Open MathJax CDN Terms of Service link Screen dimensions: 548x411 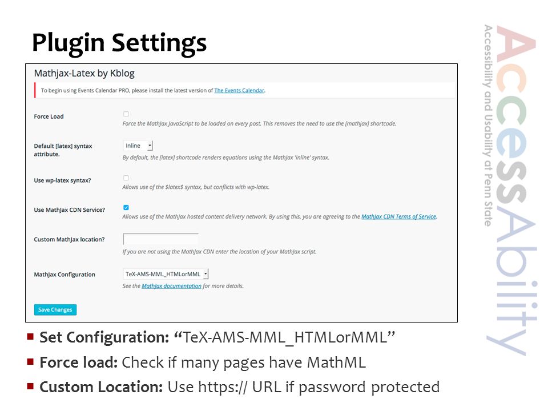(399, 217)
